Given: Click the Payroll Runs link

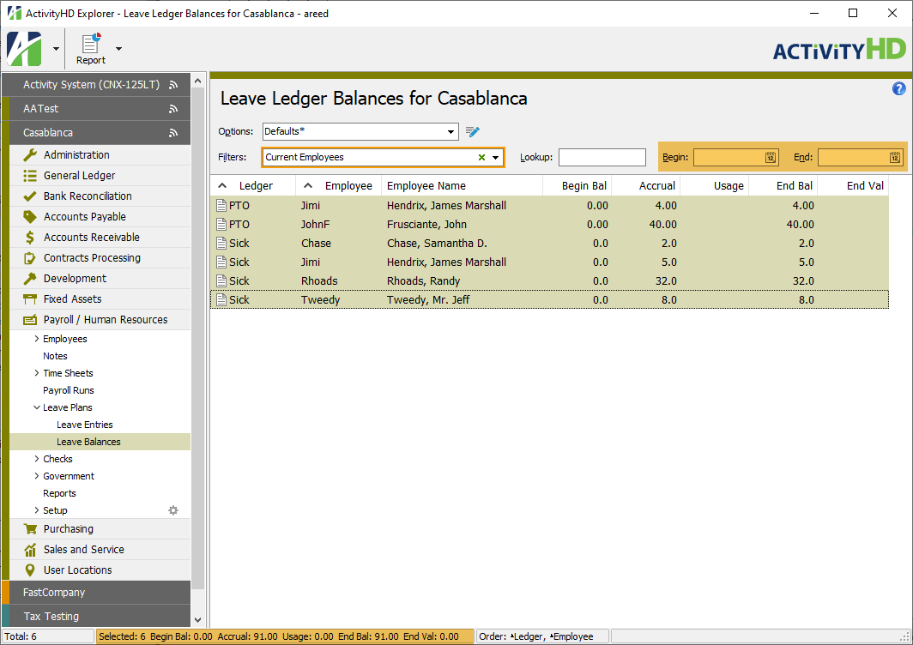Looking at the screenshot, I should 69,390.
